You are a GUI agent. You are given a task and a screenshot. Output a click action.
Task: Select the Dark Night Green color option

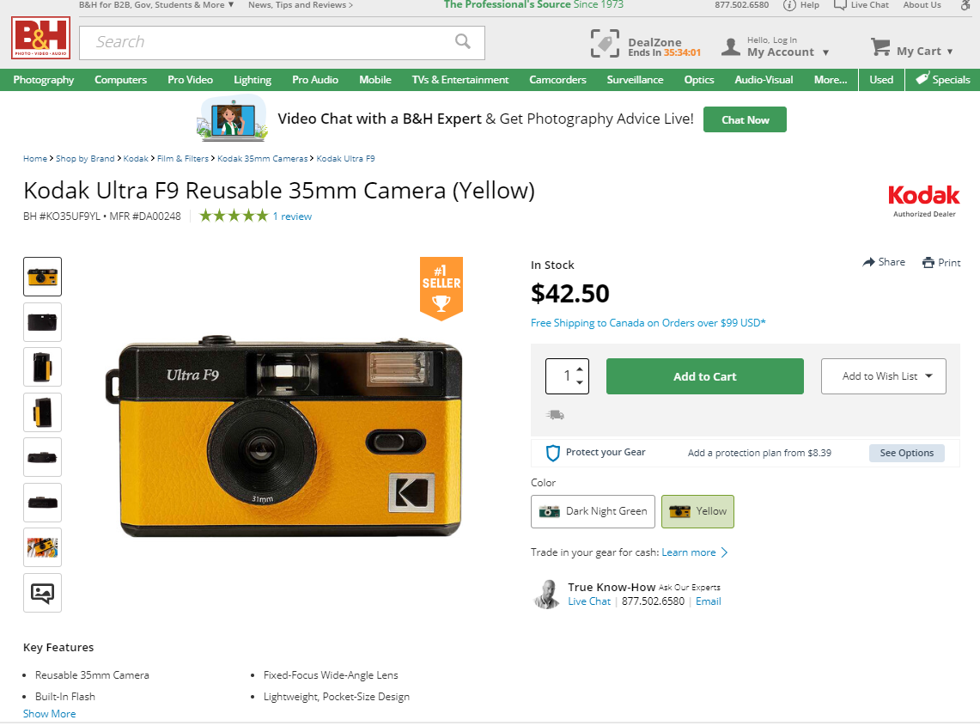pyautogui.click(x=593, y=511)
